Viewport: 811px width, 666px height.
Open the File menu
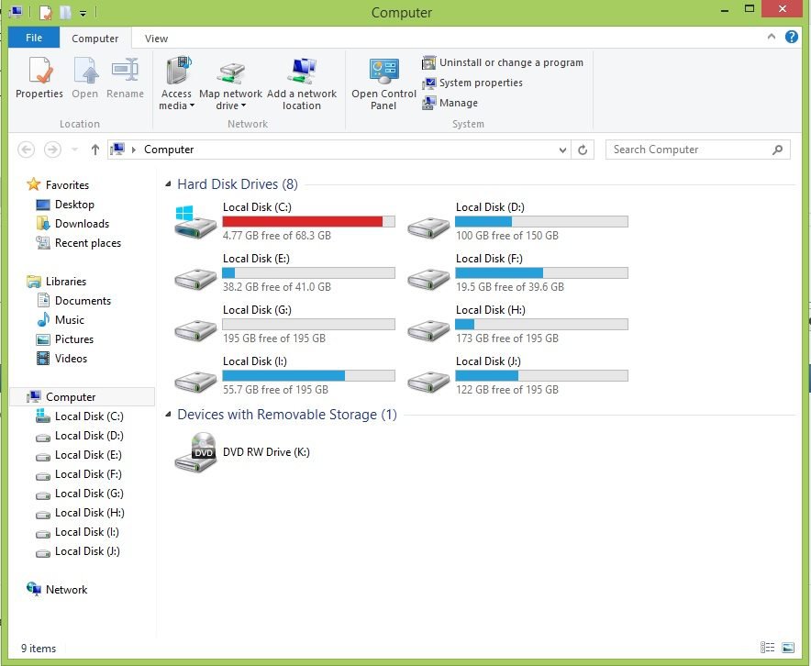(x=33, y=39)
